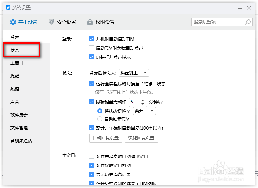Click the magnifier search icon
The height and width of the screenshot is (188, 258).
point(248,22)
